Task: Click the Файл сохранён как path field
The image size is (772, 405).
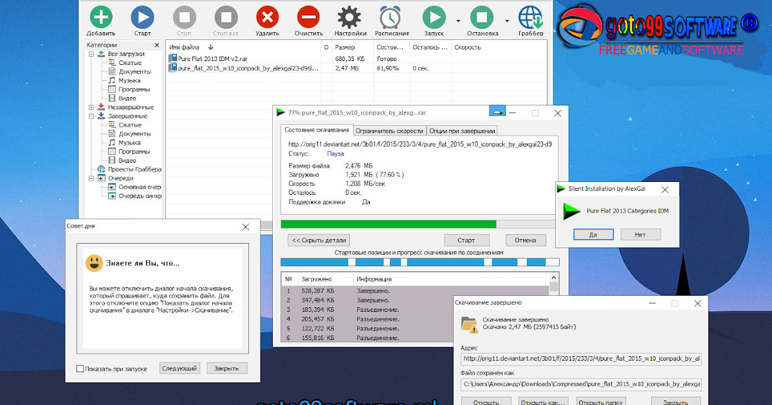Action: tap(581, 384)
